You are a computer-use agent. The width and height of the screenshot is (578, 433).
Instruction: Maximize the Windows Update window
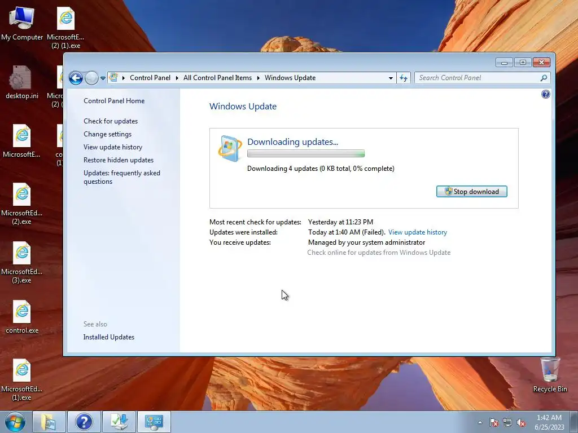pos(523,63)
